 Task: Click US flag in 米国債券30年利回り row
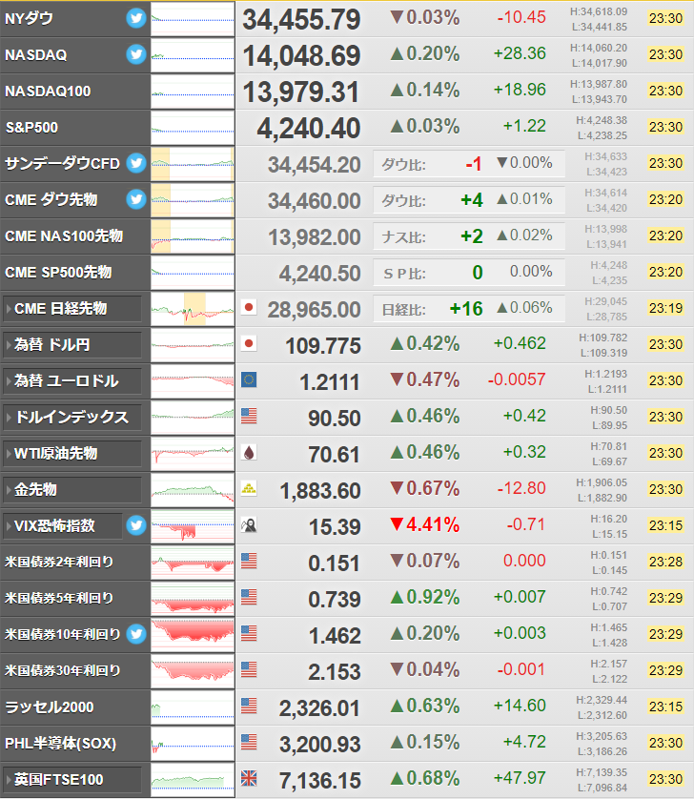249,669
